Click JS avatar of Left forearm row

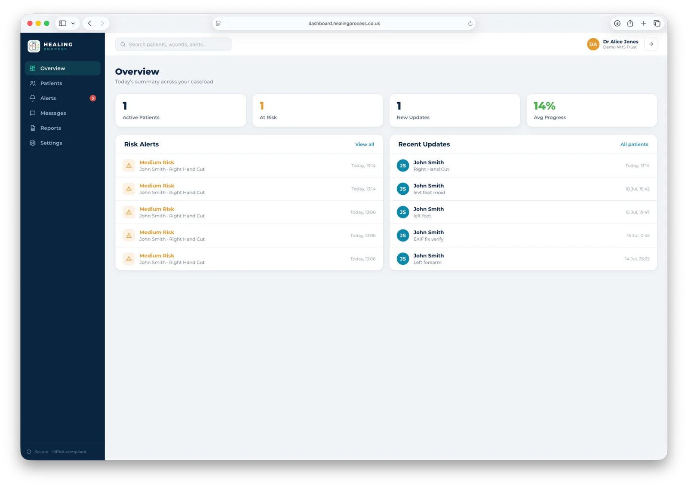[402, 259]
